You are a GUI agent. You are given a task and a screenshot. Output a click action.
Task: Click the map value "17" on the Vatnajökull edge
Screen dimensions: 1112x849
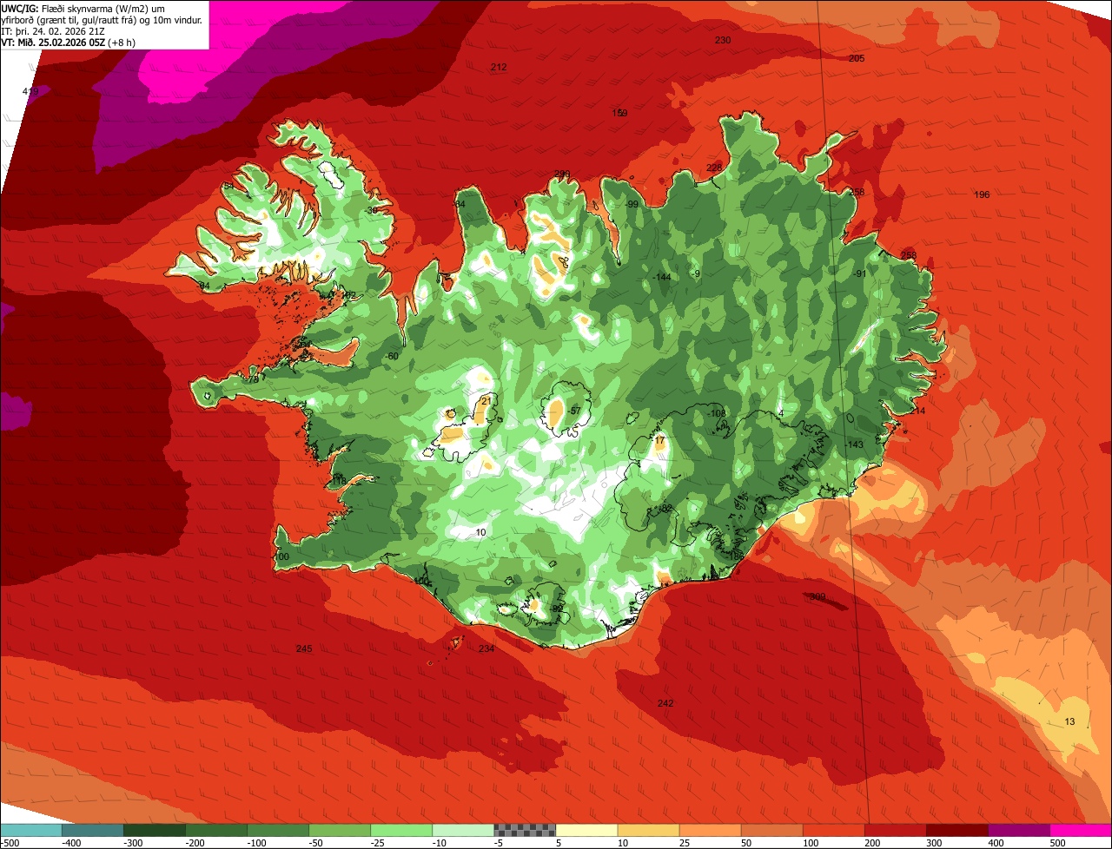(659, 441)
